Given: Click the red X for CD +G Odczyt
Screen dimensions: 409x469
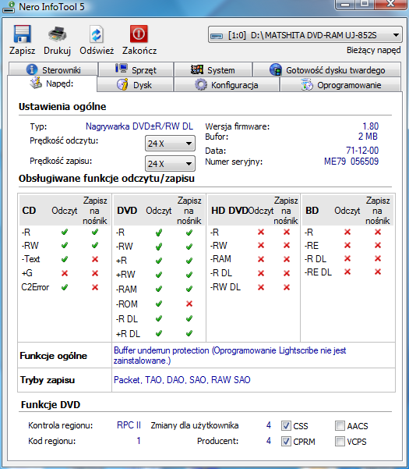Looking at the screenshot, I should (x=65, y=273).
